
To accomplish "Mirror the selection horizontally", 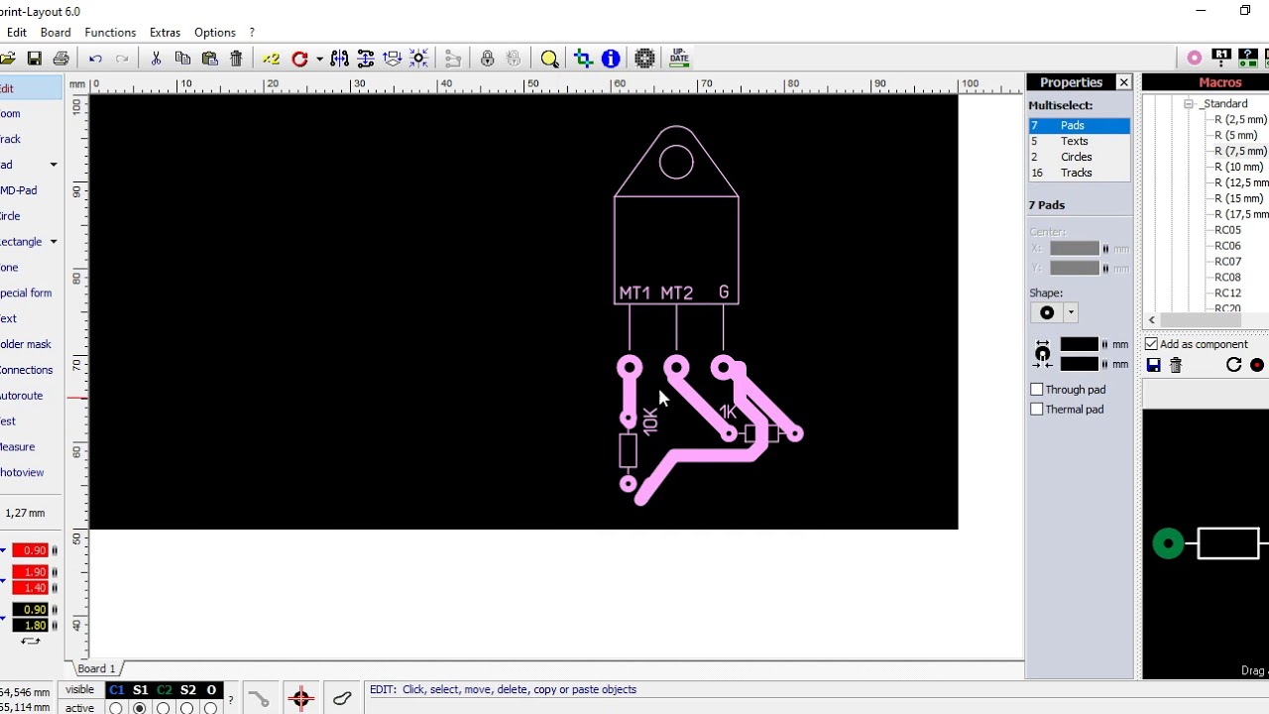I will pyautogui.click(x=339, y=59).
